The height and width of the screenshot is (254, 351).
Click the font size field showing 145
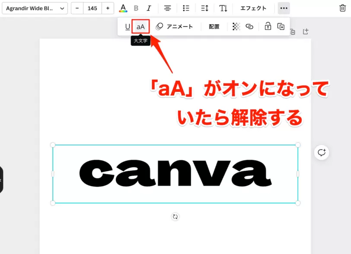click(92, 8)
